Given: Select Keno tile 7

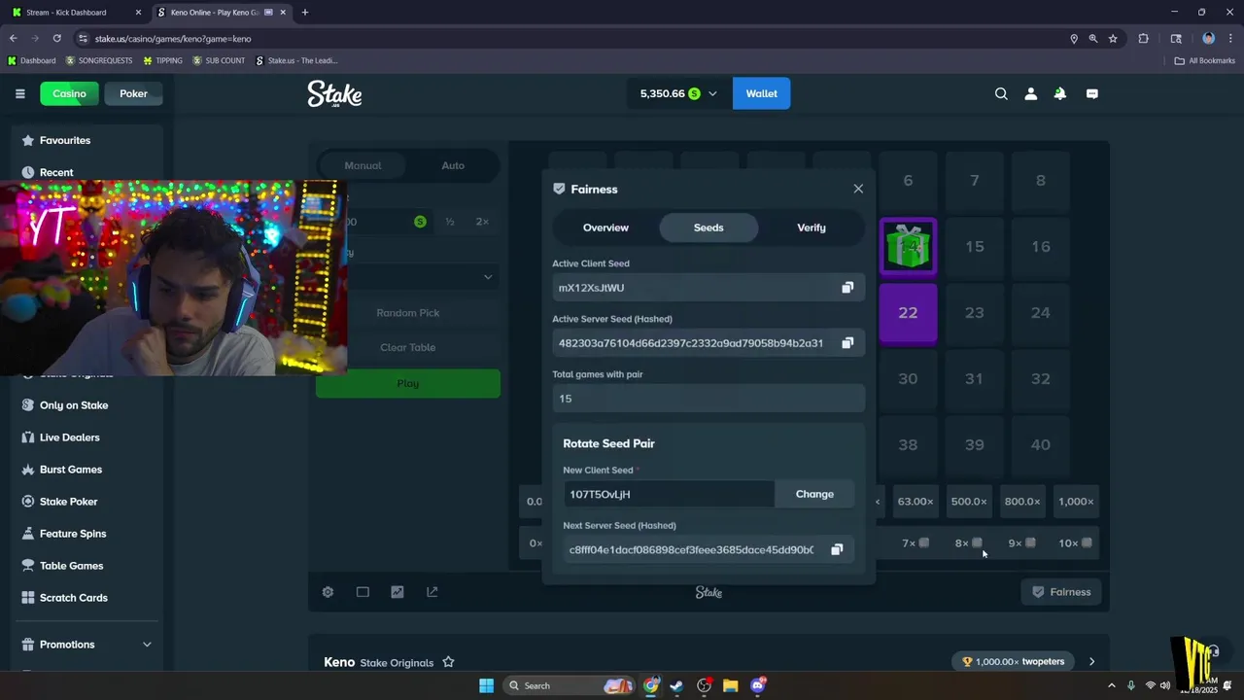Looking at the screenshot, I should coord(974,181).
